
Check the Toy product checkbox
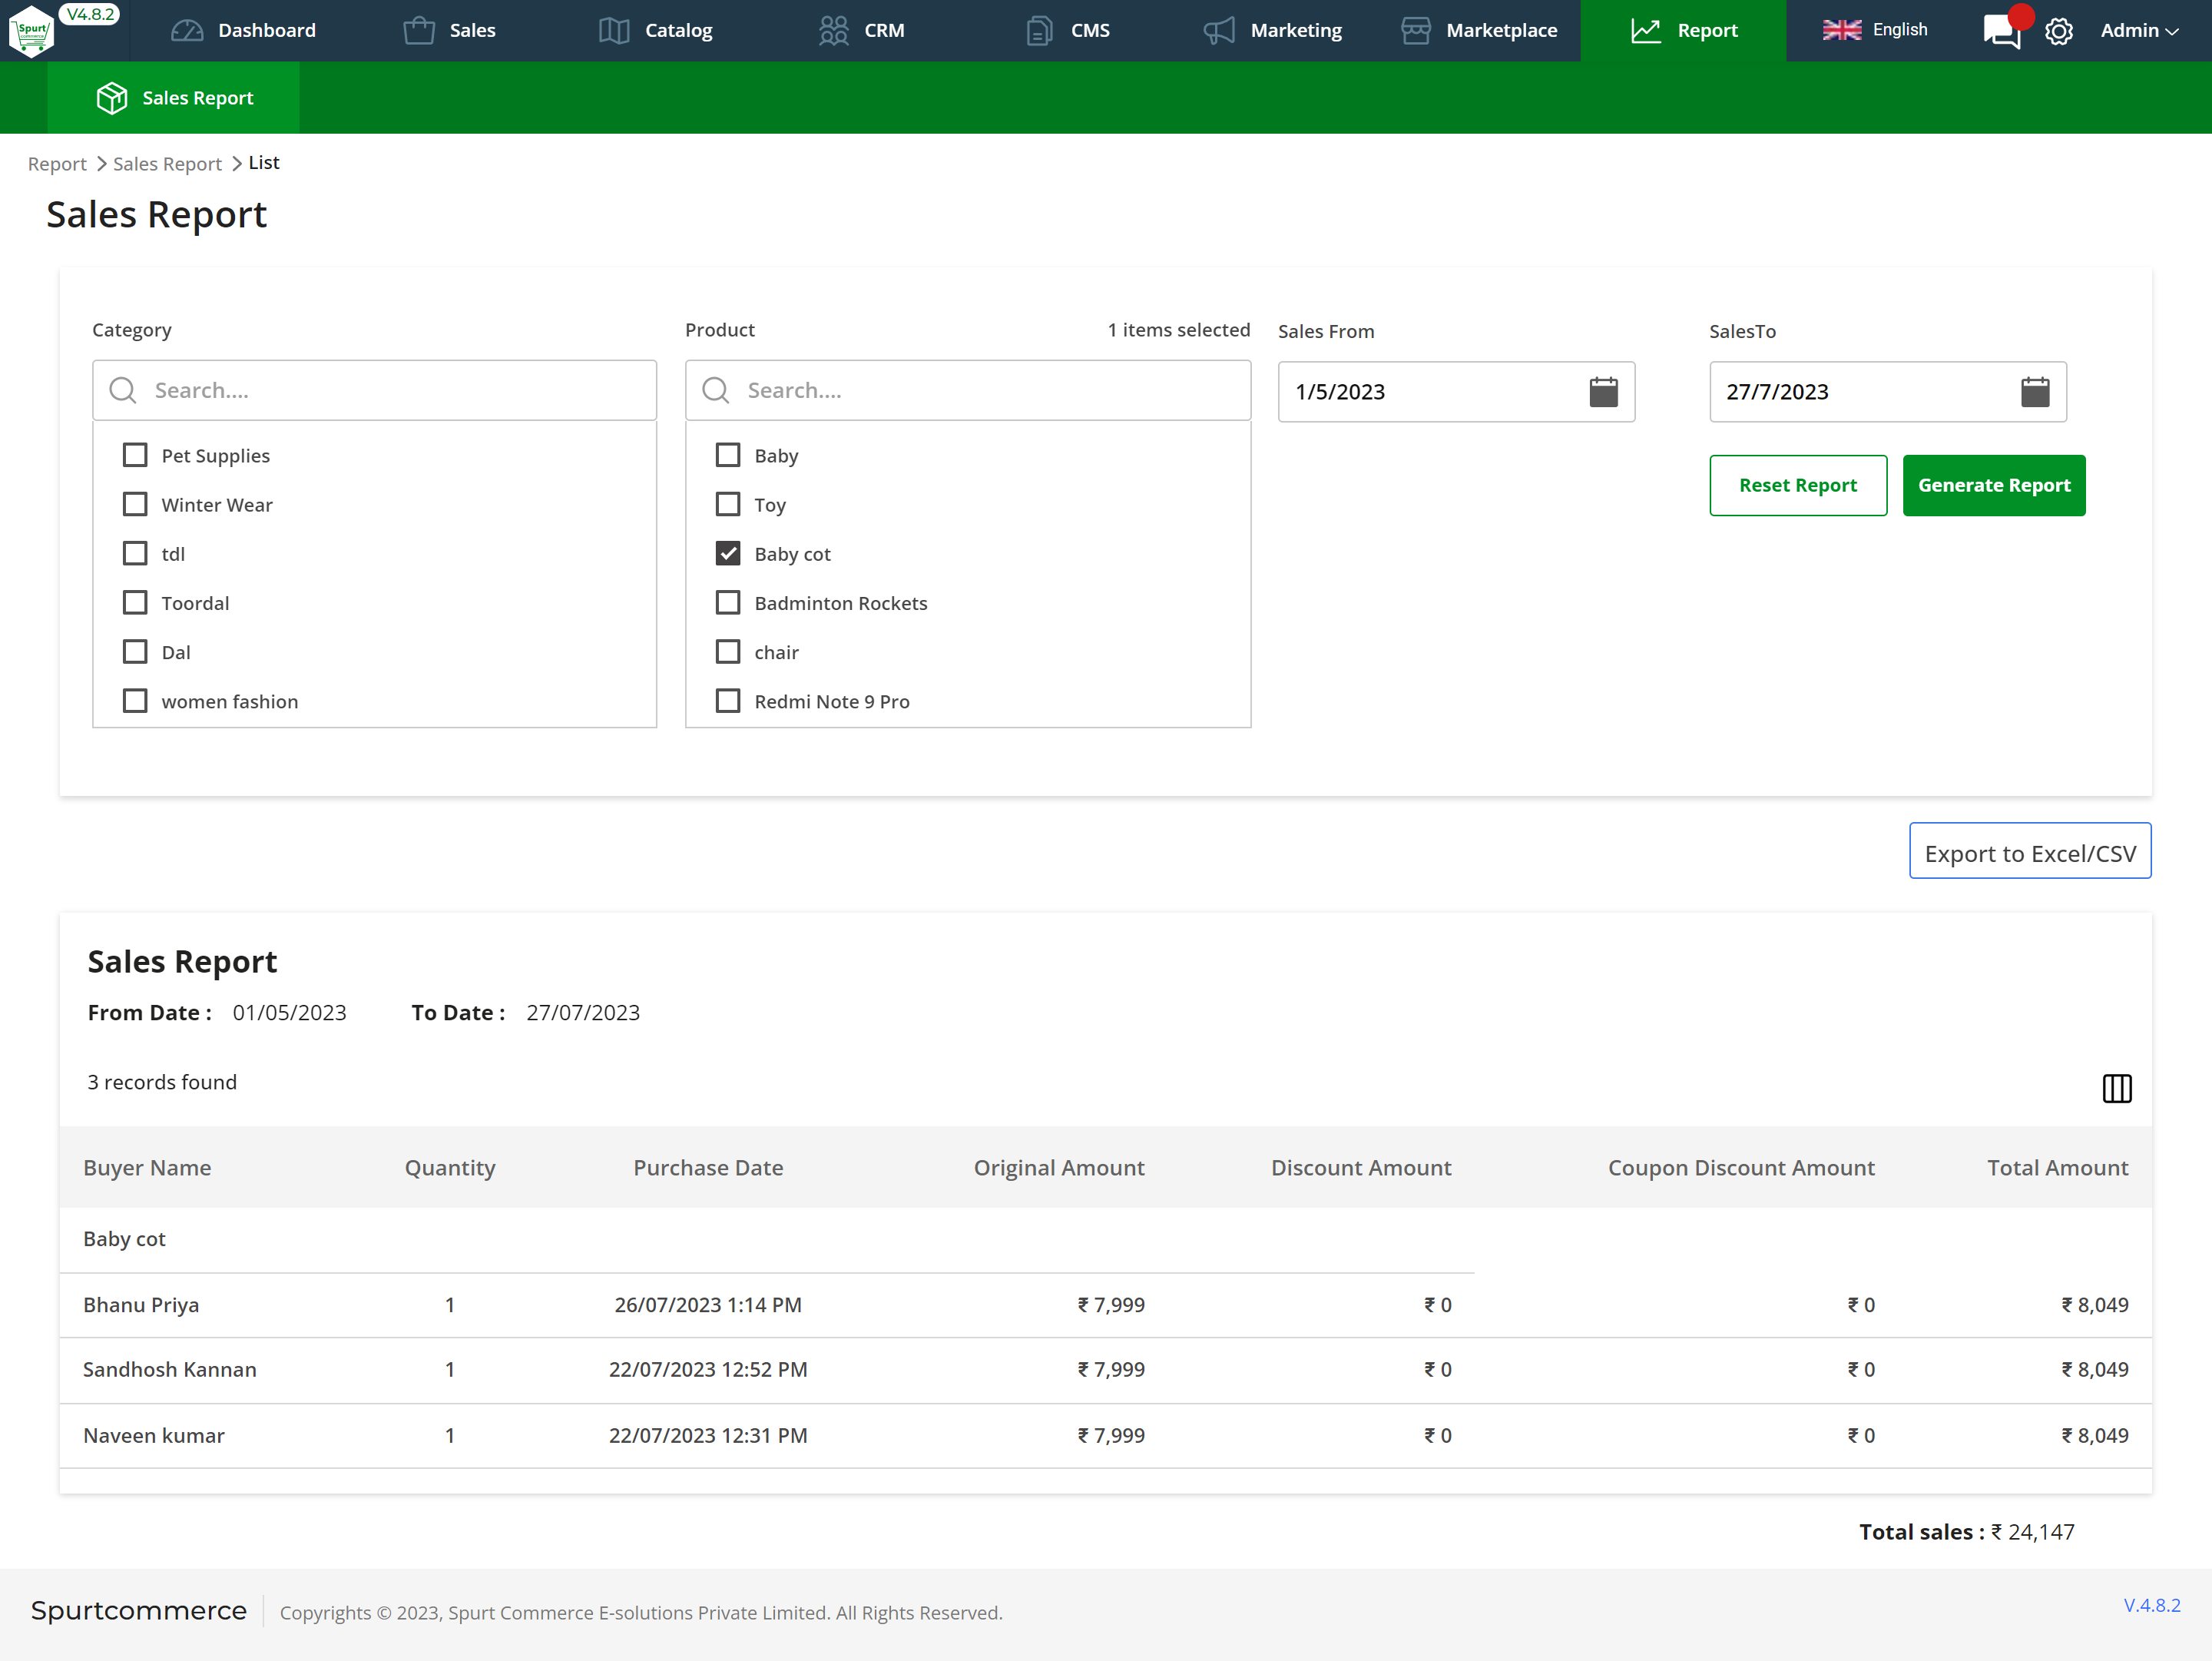tap(728, 504)
